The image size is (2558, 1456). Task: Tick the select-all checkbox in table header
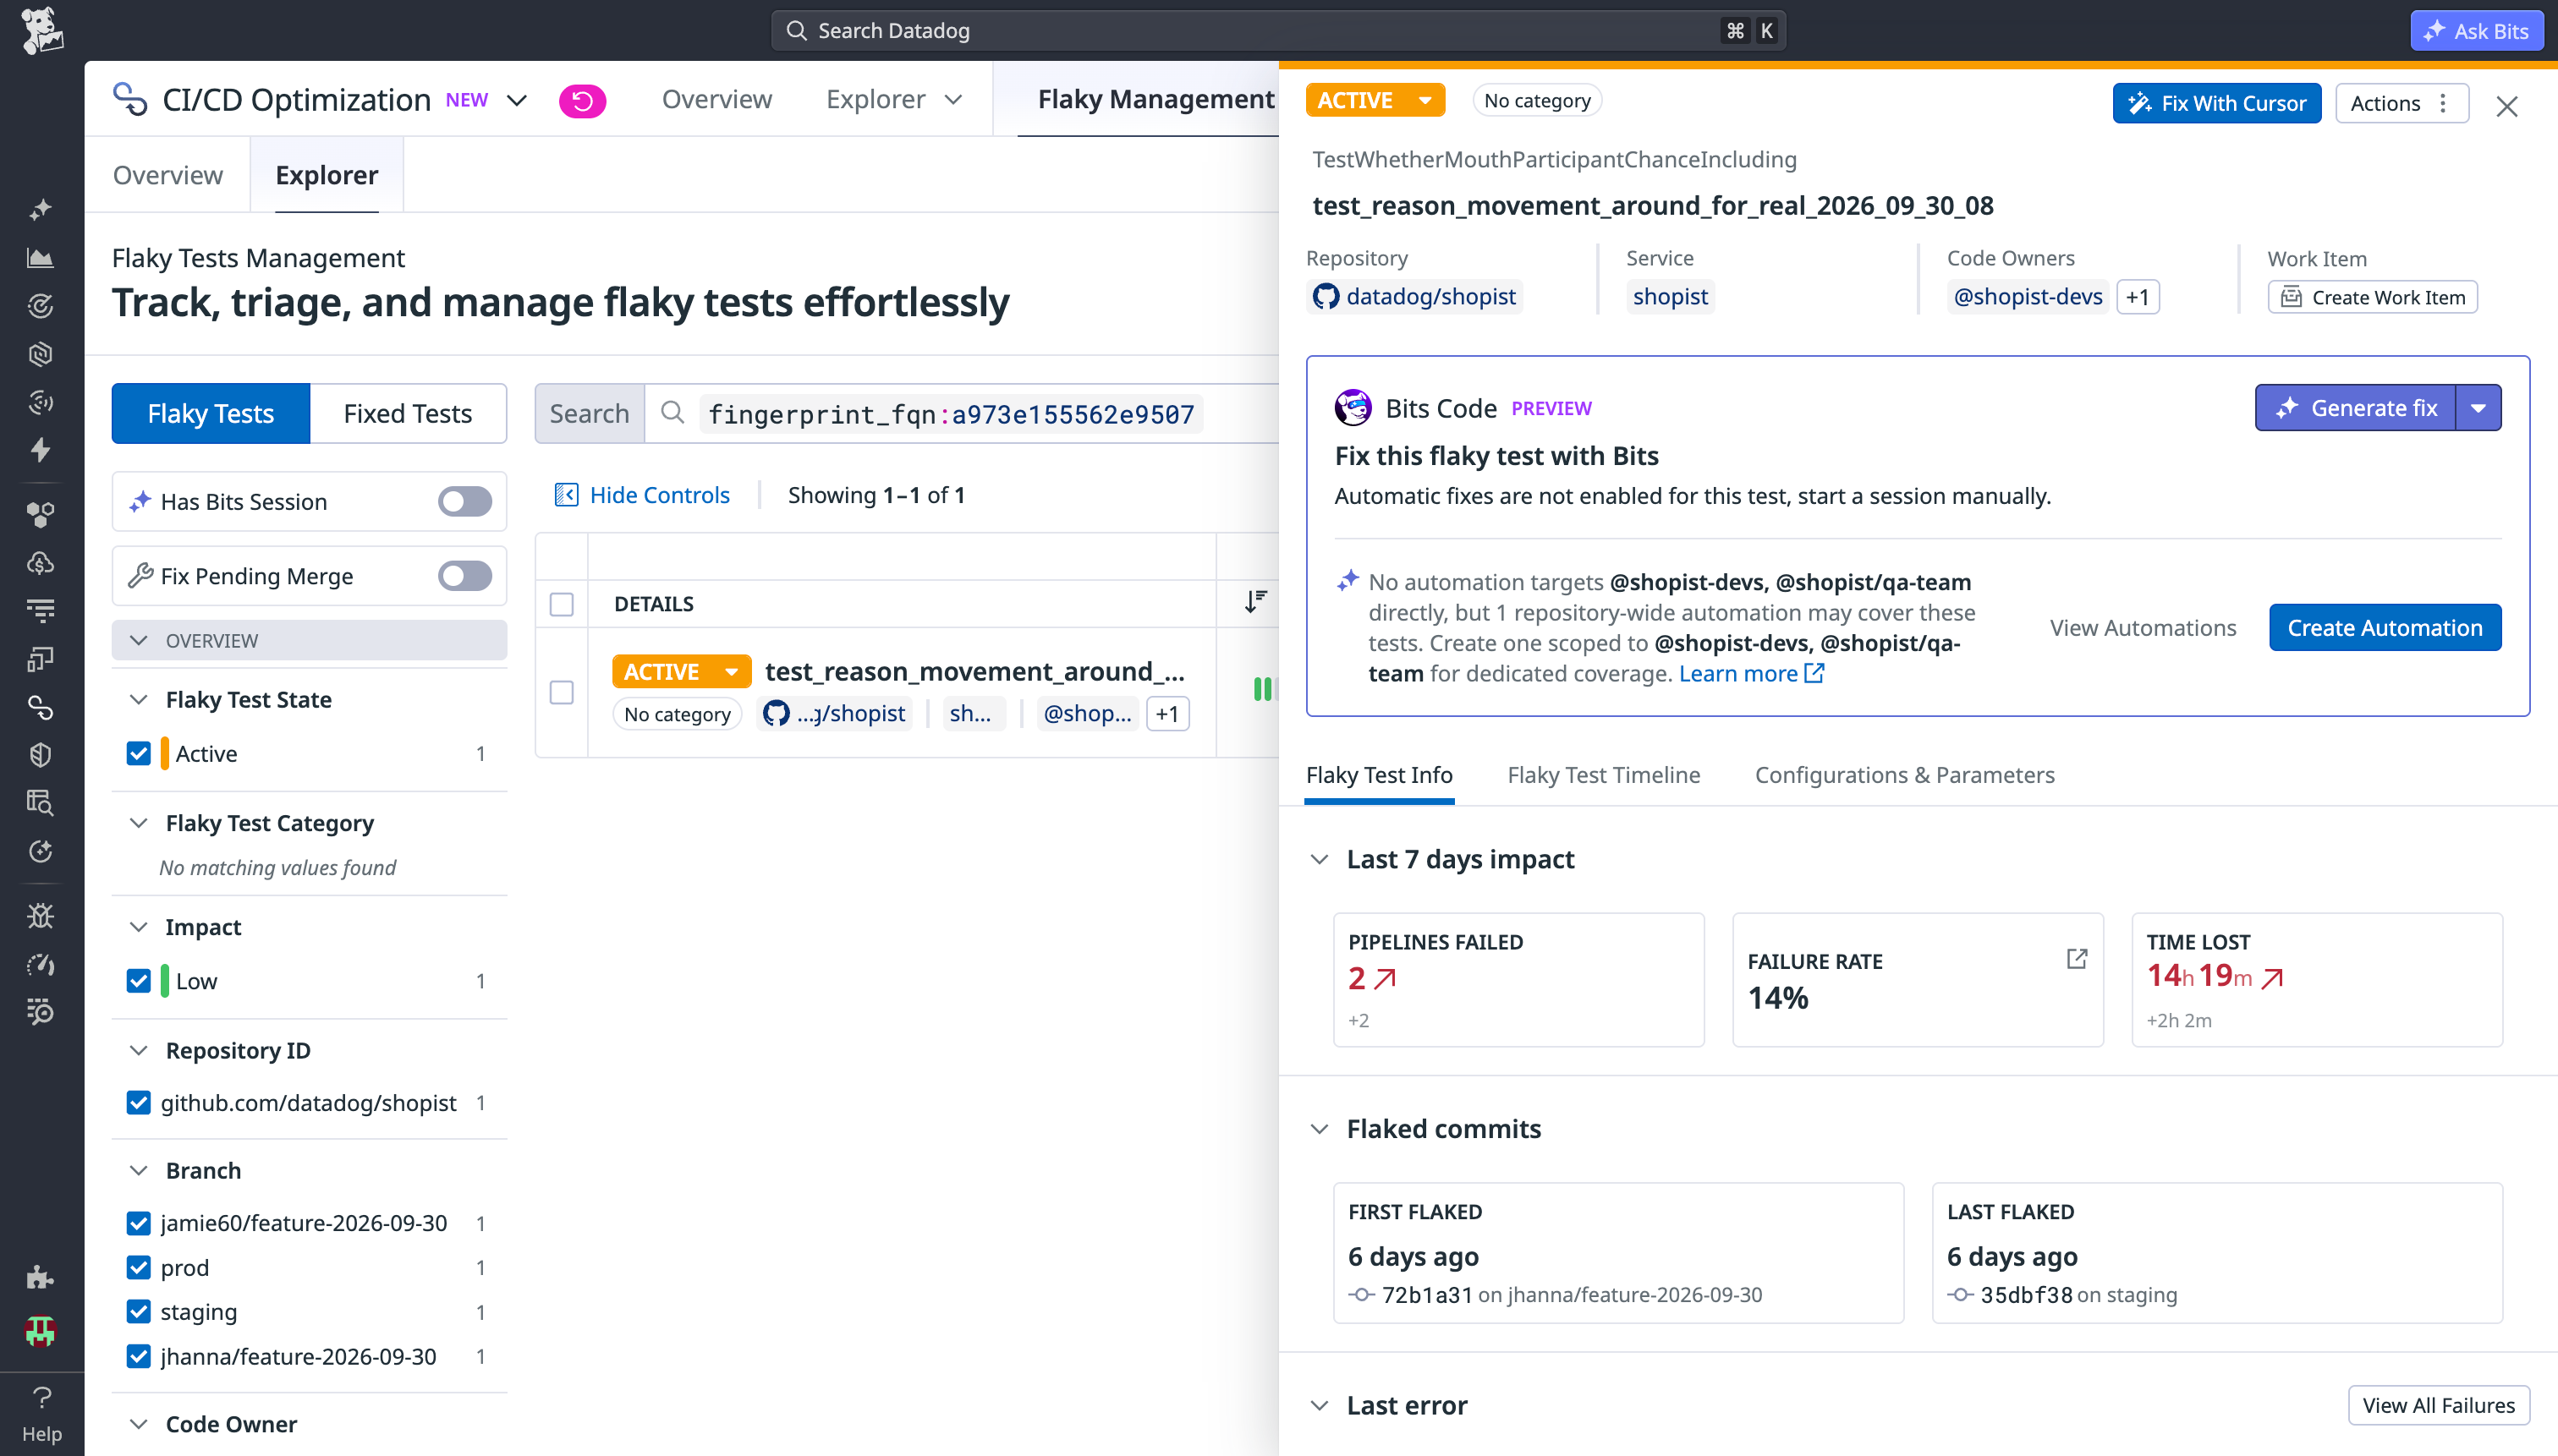tap(563, 604)
